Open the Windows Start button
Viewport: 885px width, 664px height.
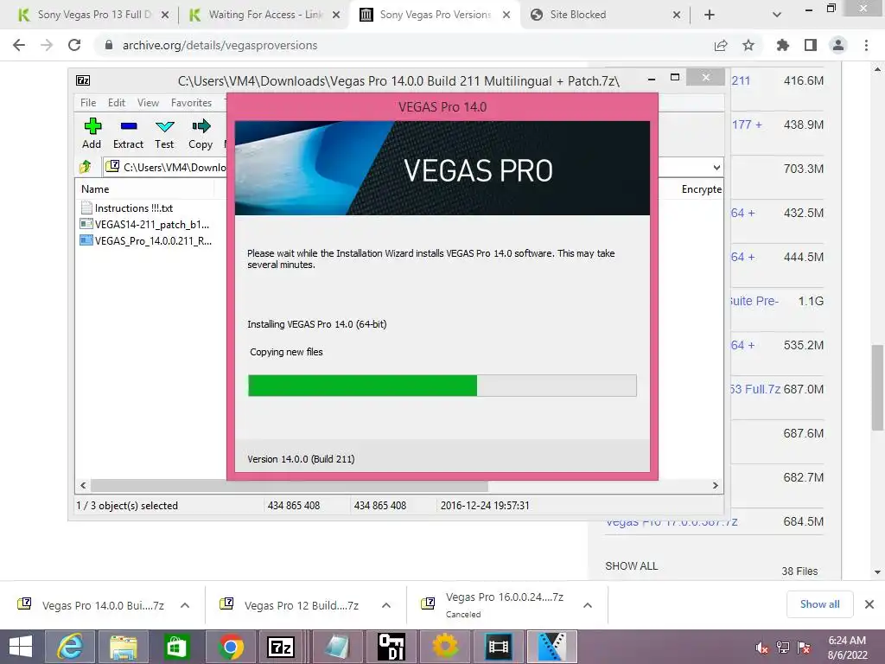click(x=21, y=647)
